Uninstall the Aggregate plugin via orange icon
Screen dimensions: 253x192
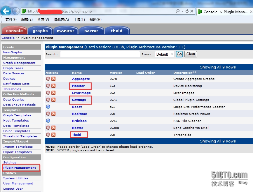coord(53,79)
